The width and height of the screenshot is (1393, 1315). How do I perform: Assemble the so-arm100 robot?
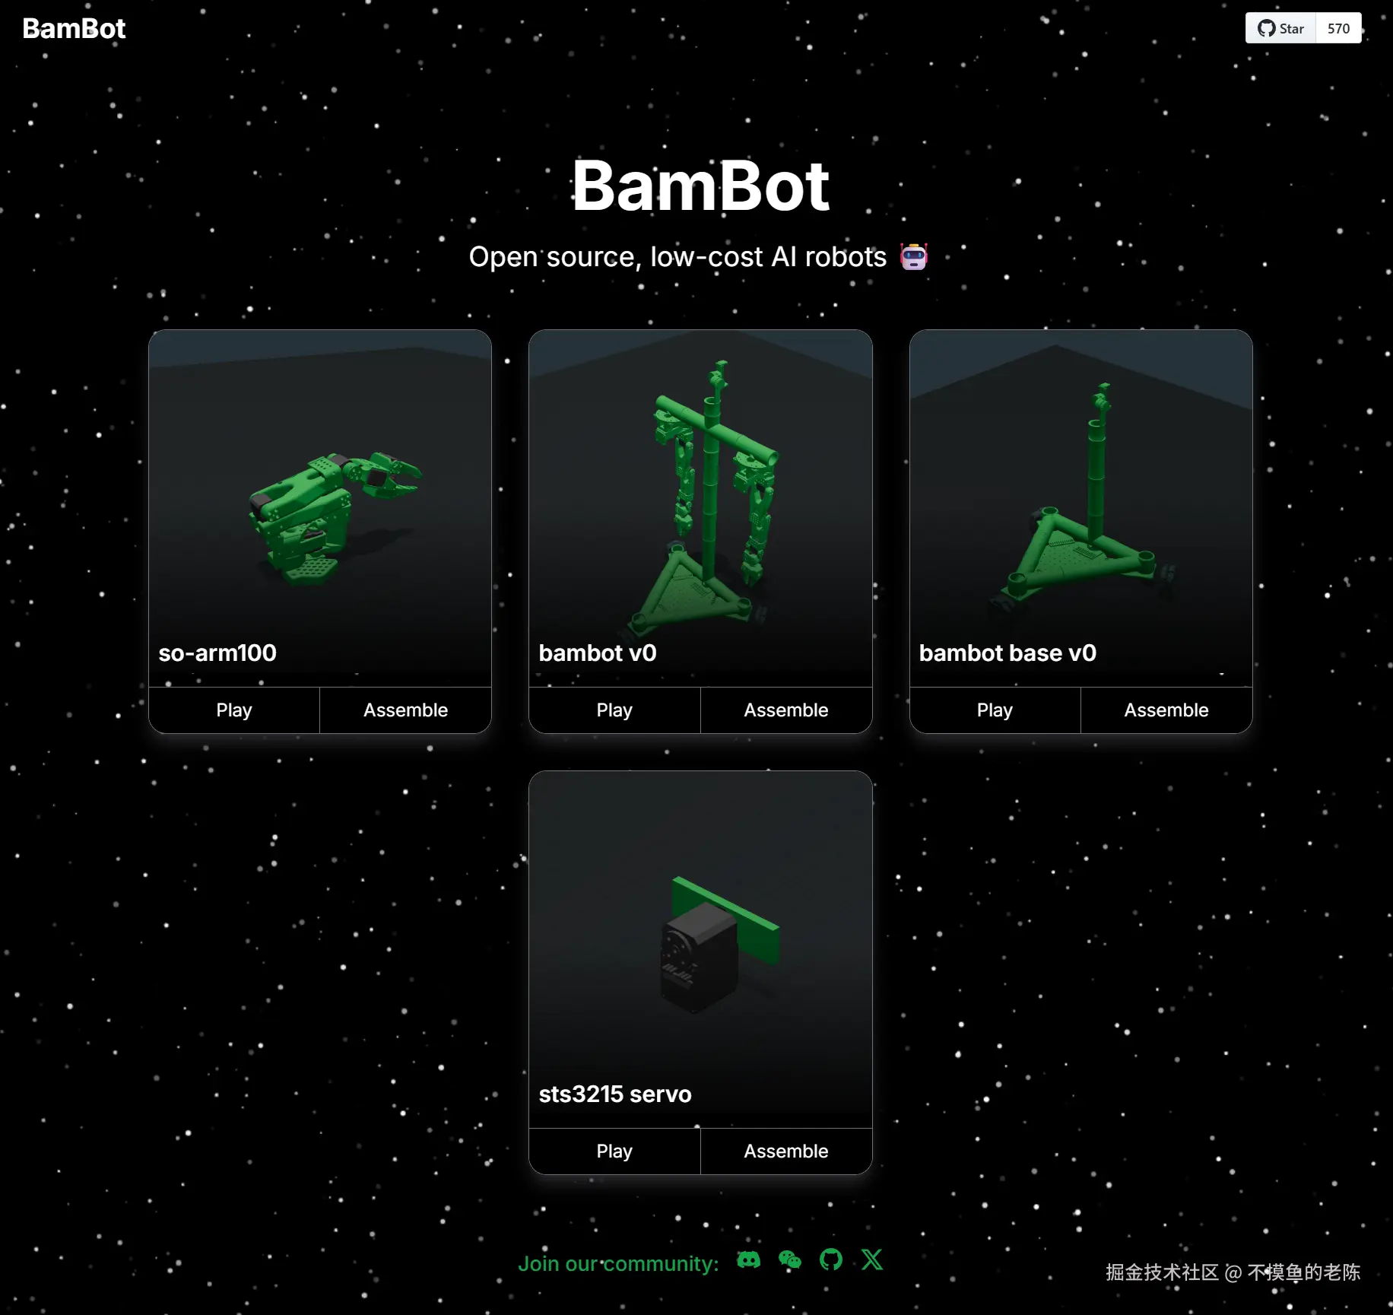[405, 710]
